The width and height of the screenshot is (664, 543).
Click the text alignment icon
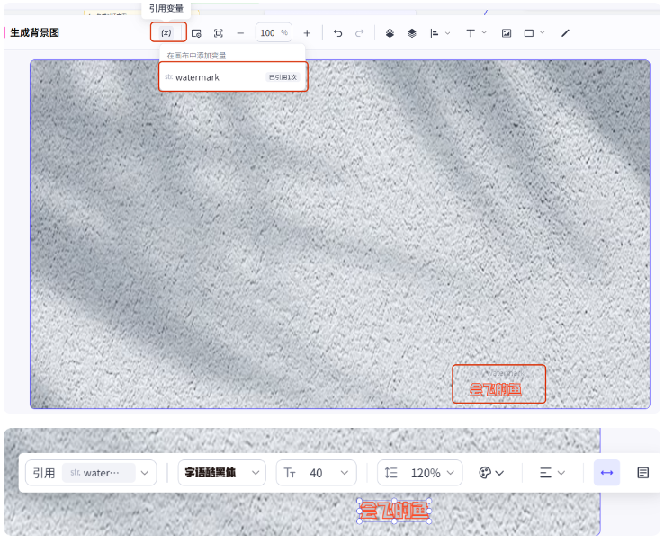[x=545, y=472]
